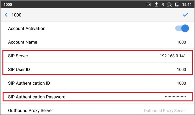
Task: Tap the back arrow icon
Action: tap(6, 15)
